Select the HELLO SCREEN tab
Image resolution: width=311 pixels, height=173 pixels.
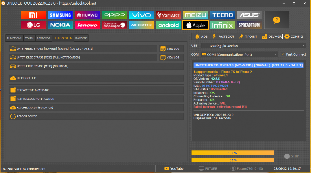[x=63, y=38]
